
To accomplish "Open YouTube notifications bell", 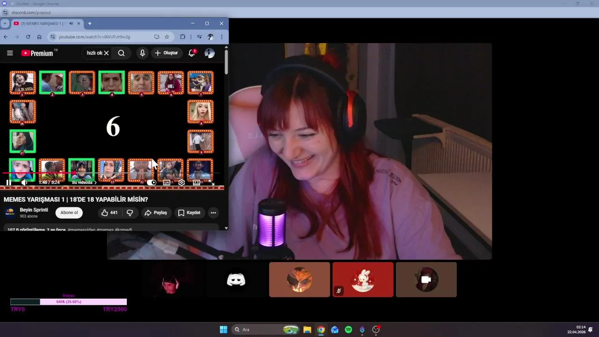I will tap(191, 53).
